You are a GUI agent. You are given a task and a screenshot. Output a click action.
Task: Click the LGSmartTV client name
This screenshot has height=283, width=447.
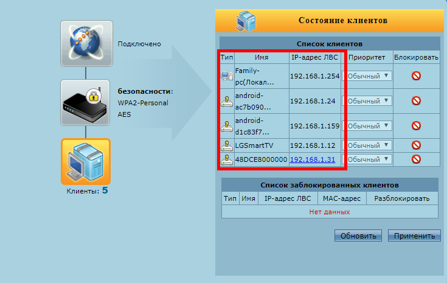[x=254, y=145]
